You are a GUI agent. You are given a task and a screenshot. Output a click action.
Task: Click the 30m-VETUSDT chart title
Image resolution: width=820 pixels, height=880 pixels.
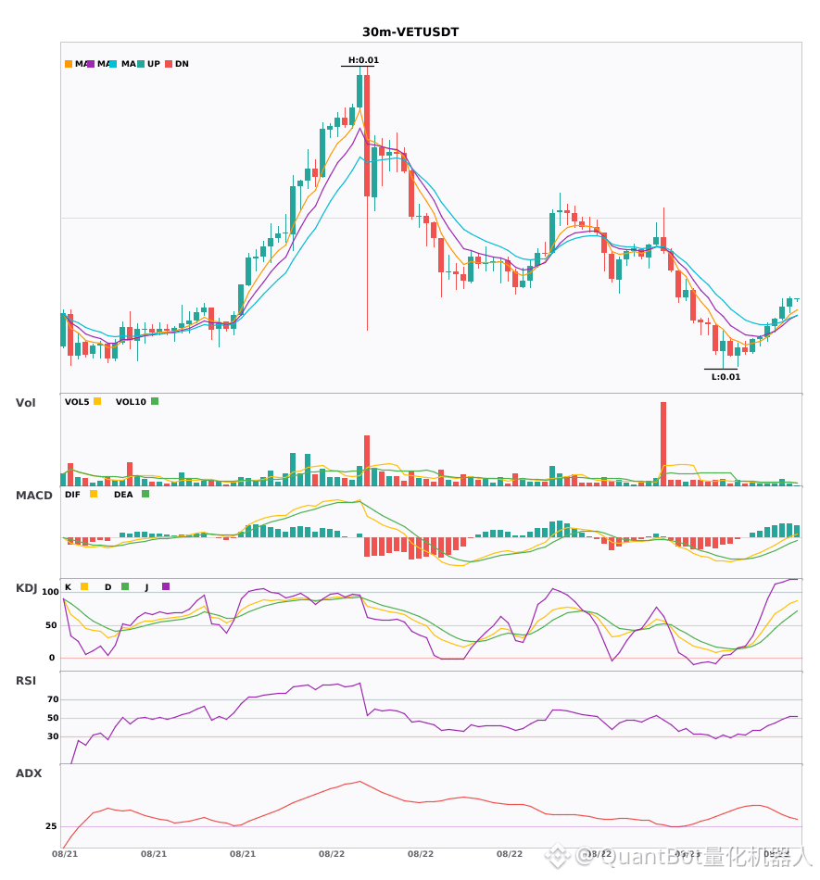(410, 32)
